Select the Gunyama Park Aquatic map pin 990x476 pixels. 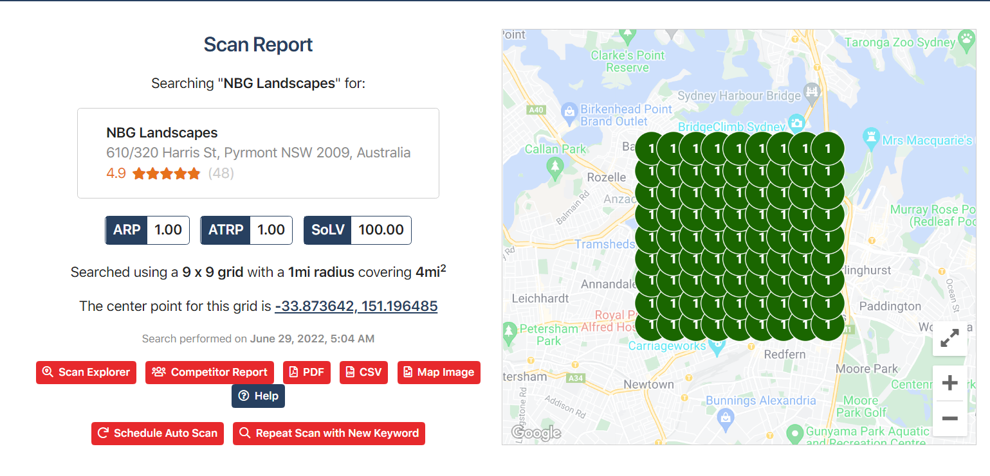click(x=795, y=433)
